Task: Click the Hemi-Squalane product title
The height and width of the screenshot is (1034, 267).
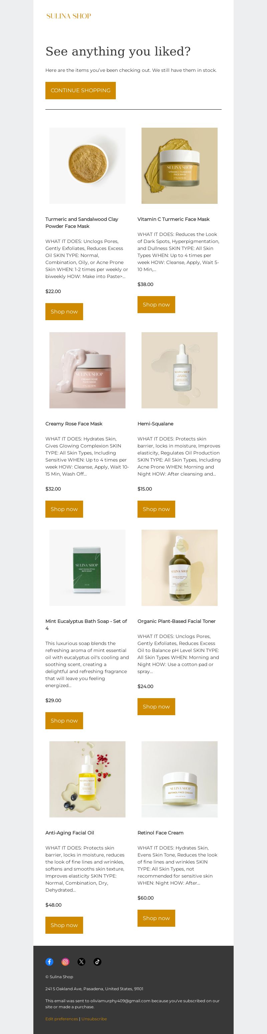Action: click(x=156, y=423)
